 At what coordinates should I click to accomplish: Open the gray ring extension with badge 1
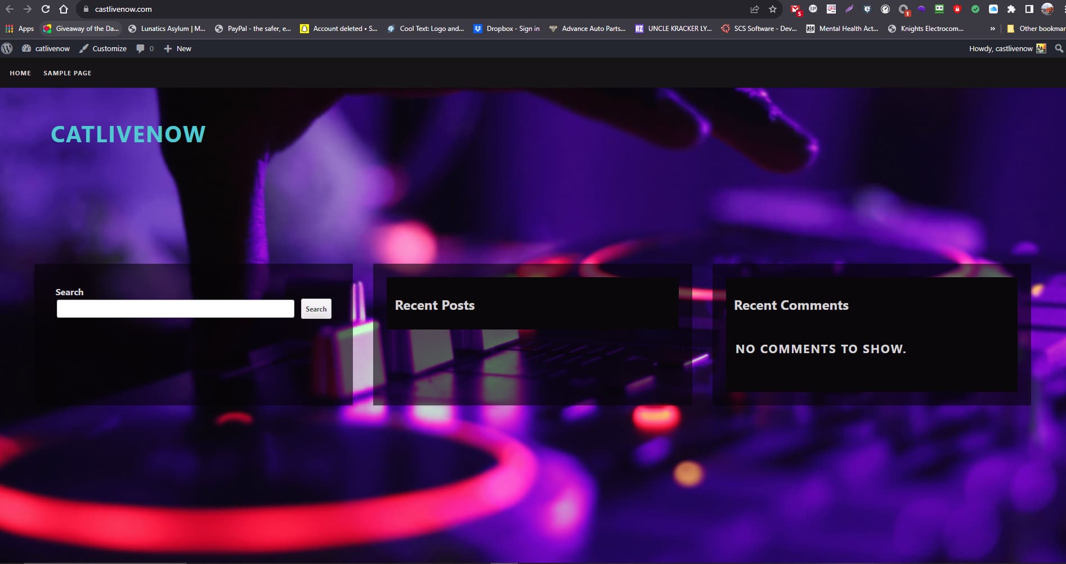[x=904, y=10]
